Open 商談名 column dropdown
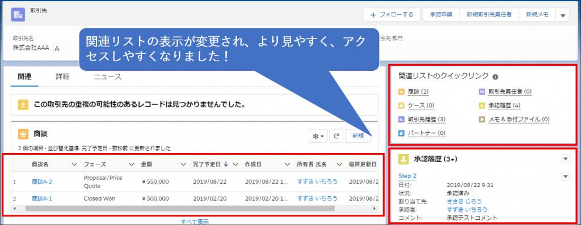The image size is (581, 225). click(x=74, y=164)
